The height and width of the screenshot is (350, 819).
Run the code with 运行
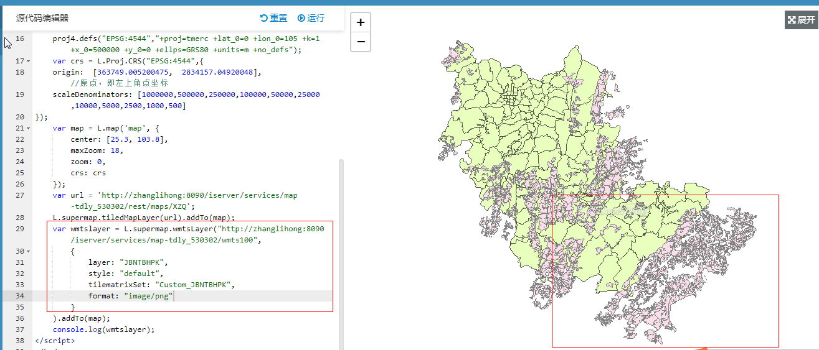(311, 18)
